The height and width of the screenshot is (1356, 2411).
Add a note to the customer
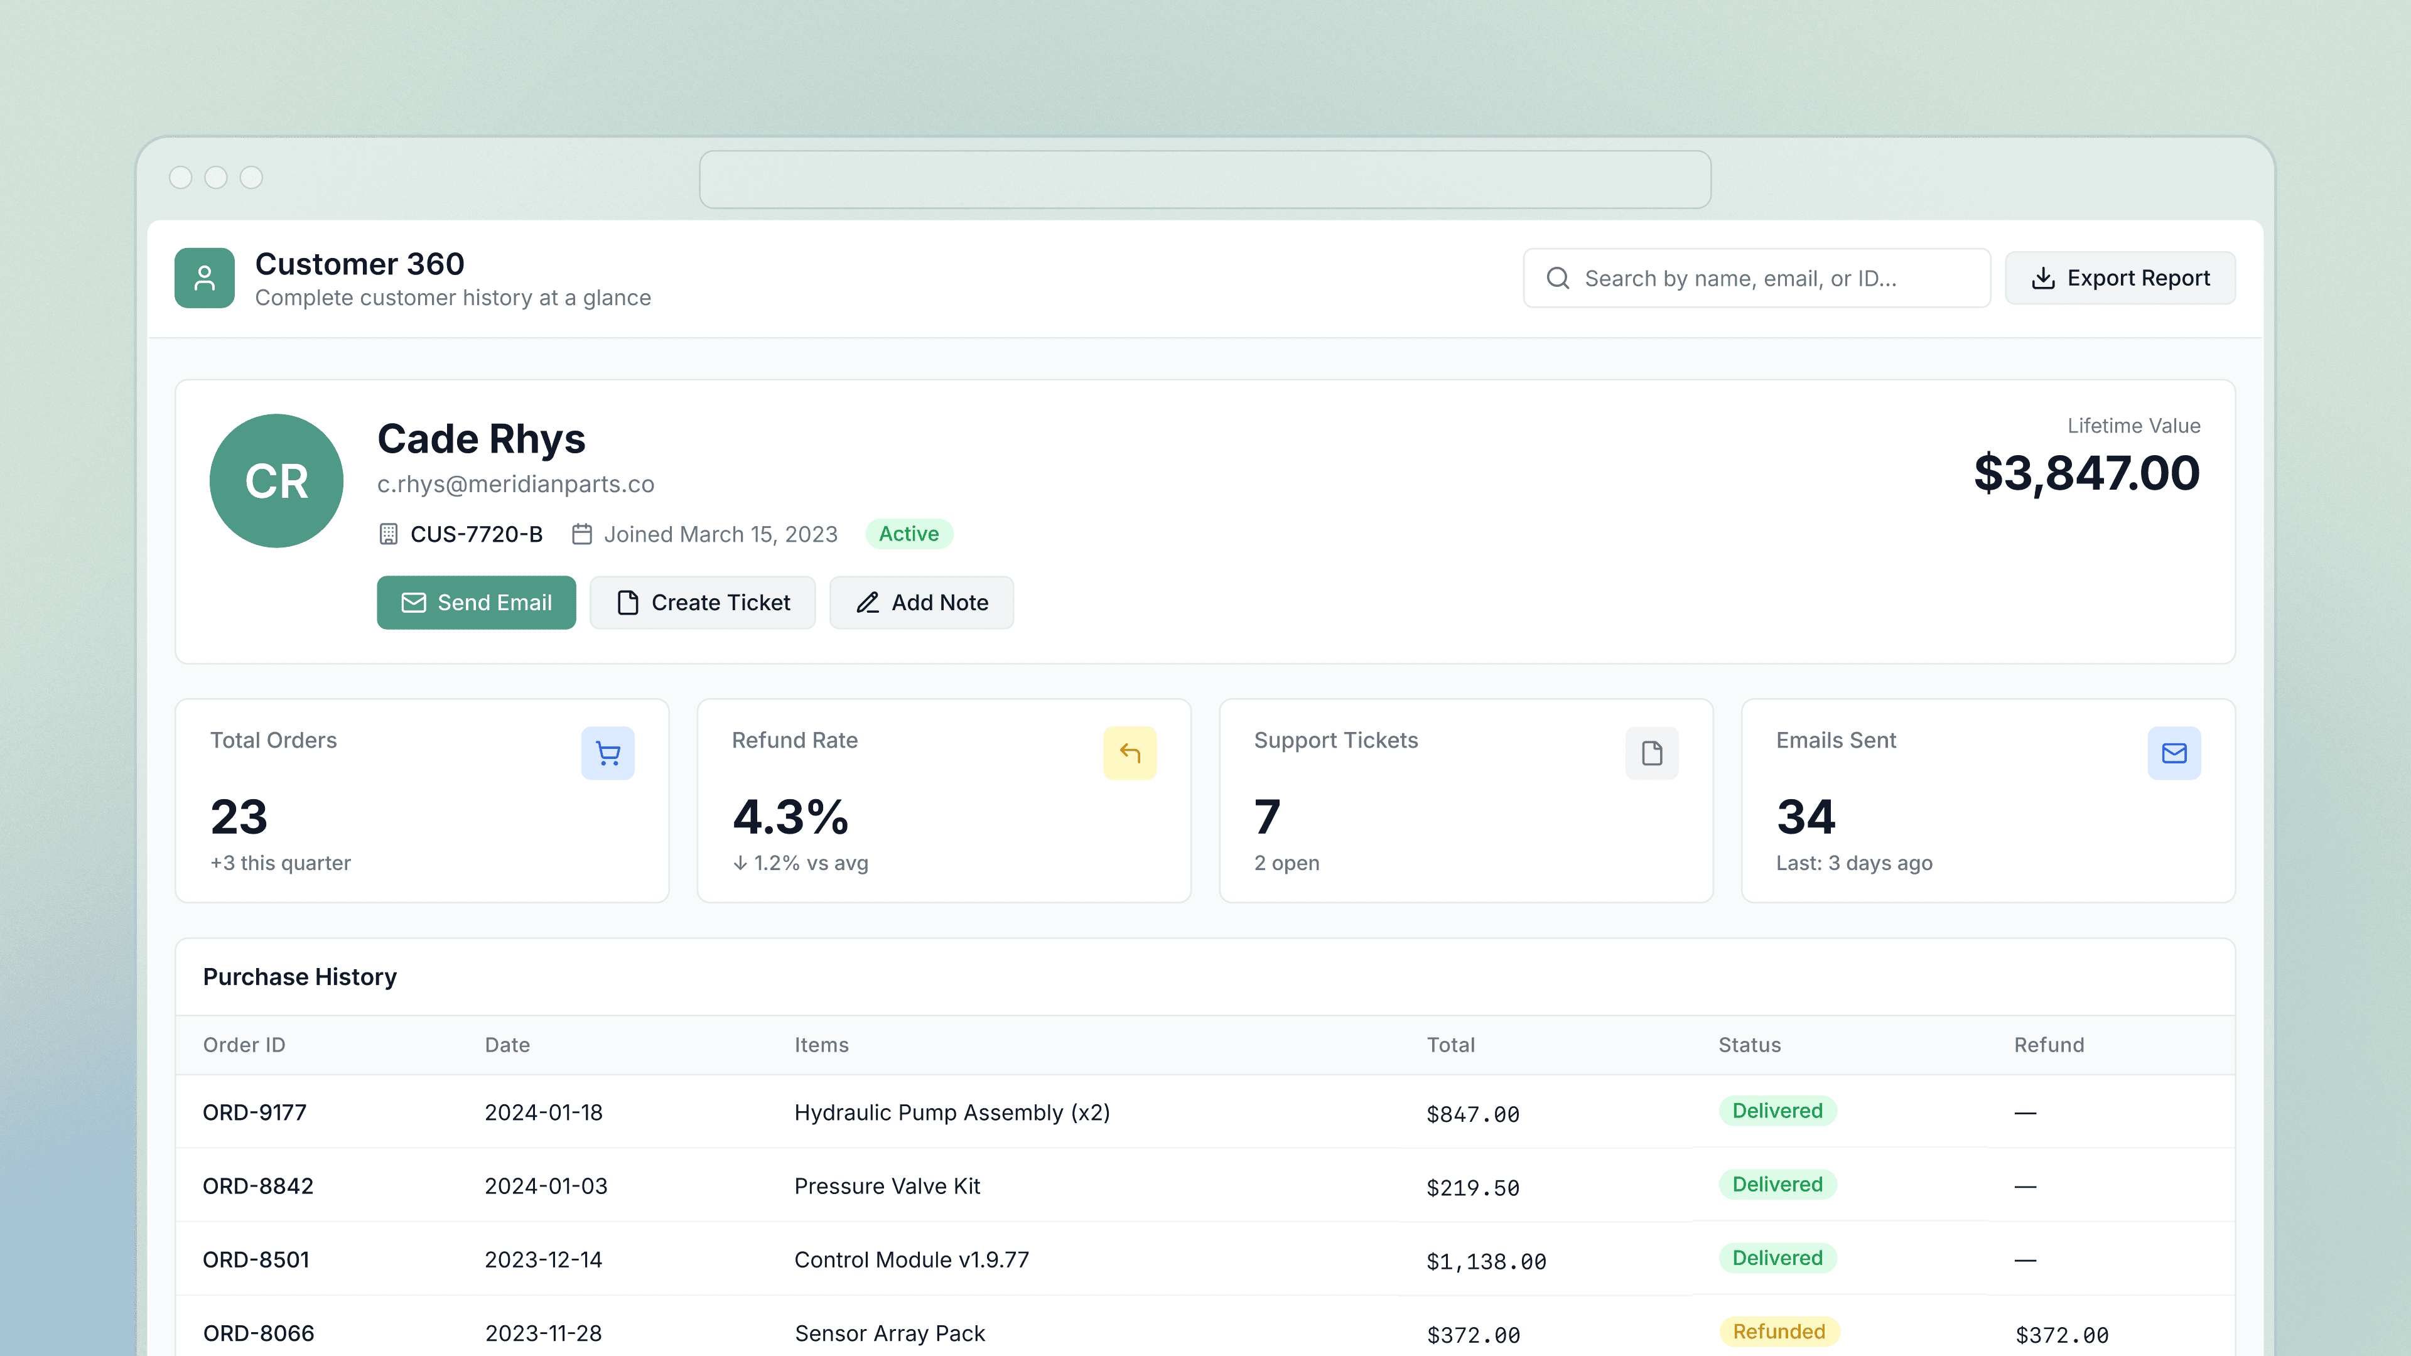(x=922, y=603)
